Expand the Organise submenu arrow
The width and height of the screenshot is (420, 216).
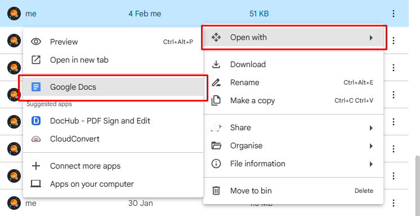click(x=371, y=146)
